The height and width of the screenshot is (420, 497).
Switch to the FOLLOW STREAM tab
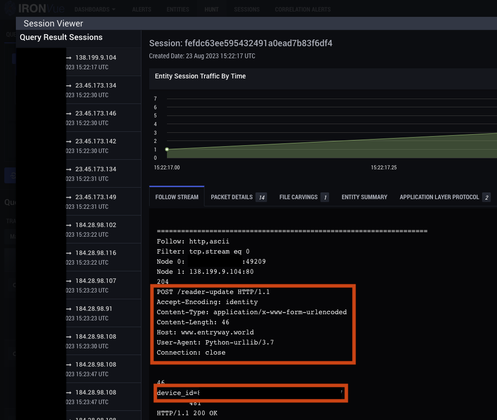(x=177, y=197)
